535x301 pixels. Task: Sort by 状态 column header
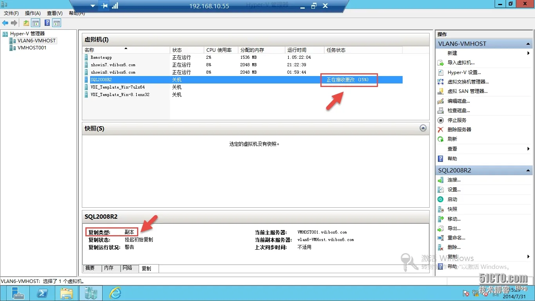tap(187, 50)
